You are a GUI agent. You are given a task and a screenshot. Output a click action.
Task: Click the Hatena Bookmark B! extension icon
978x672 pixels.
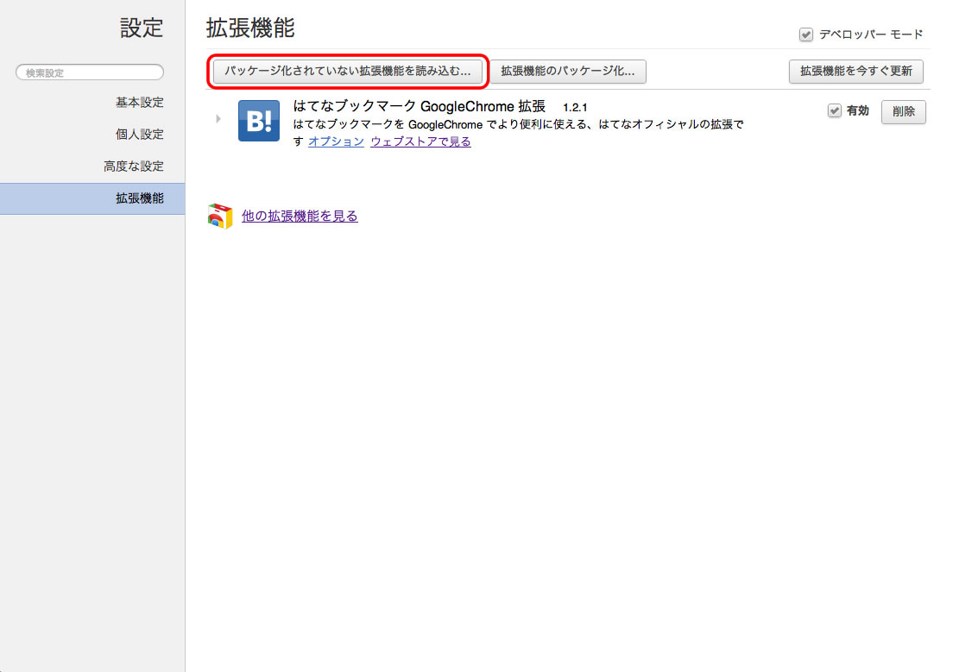pos(259,121)
